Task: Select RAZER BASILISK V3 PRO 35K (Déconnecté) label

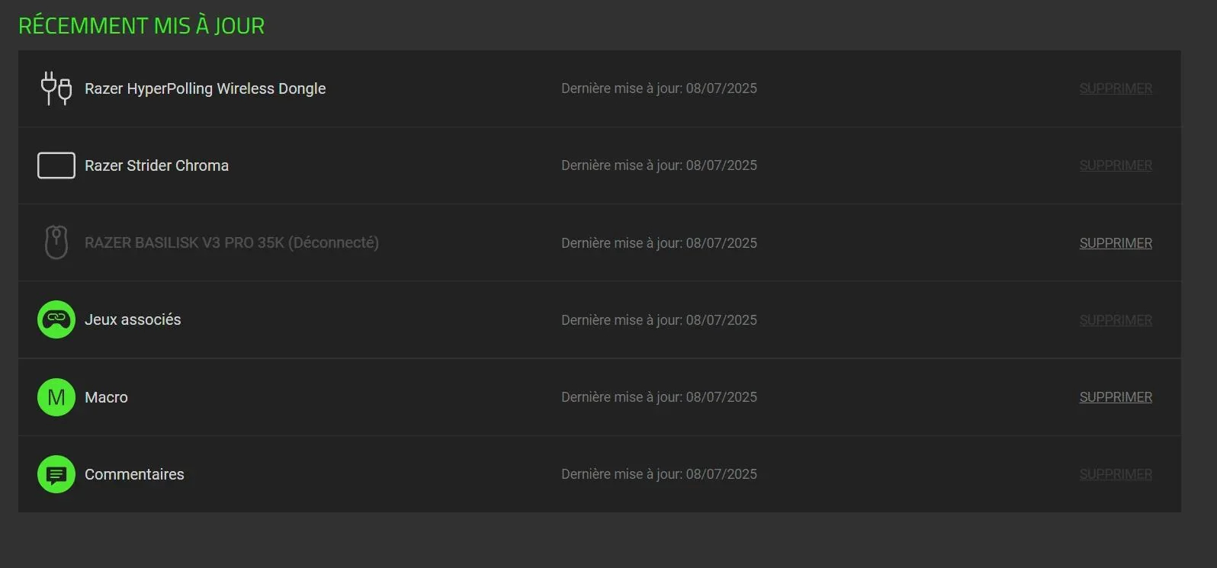Action: (x=232, y=242)
